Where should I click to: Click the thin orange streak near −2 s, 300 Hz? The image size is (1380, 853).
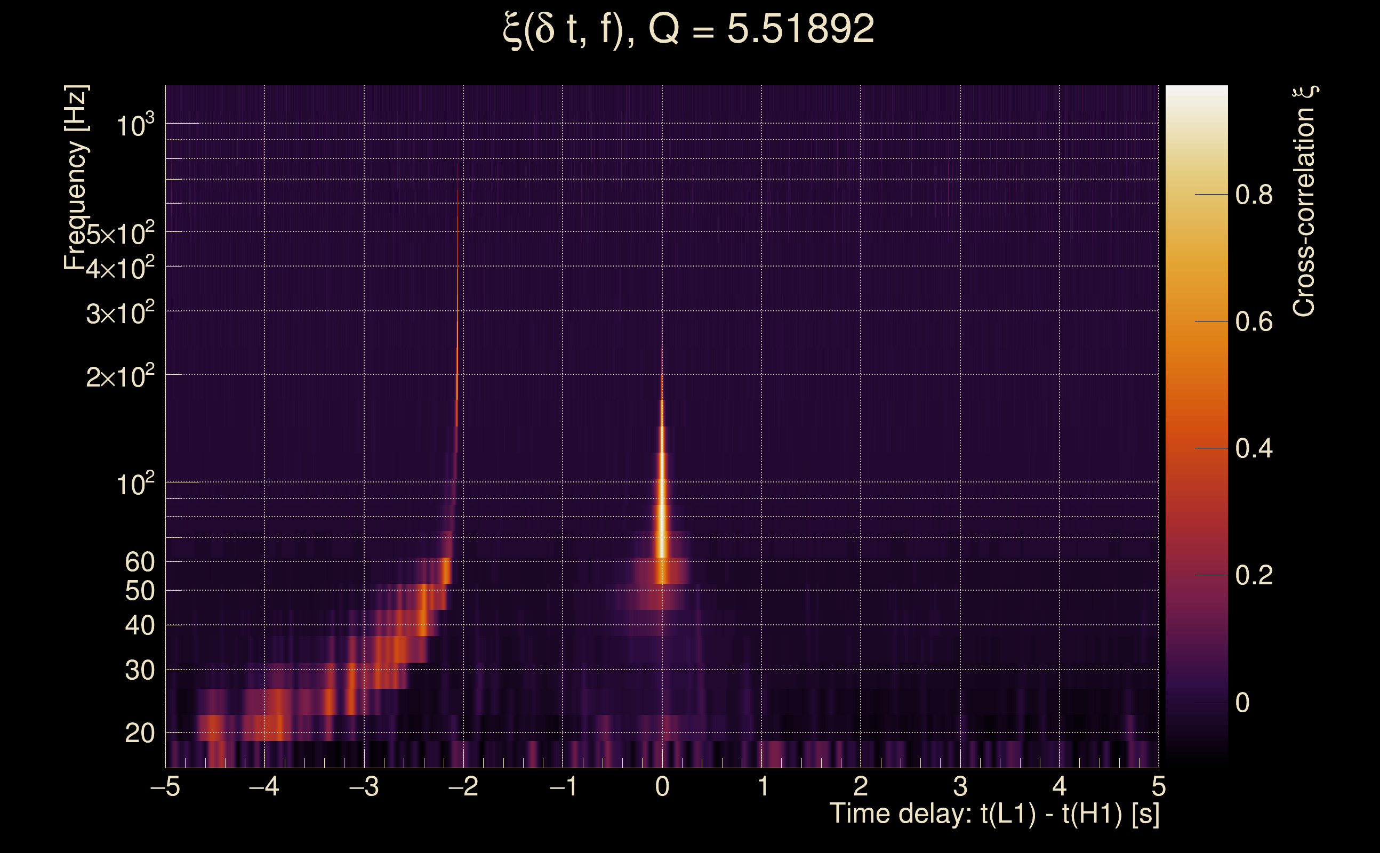click(458, 311)
